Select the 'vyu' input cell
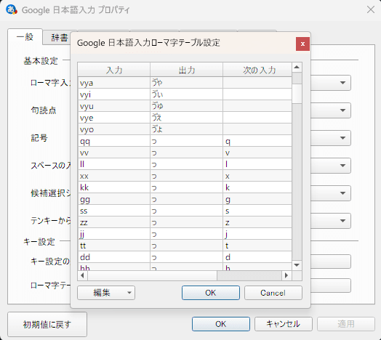 coord(114,106)
